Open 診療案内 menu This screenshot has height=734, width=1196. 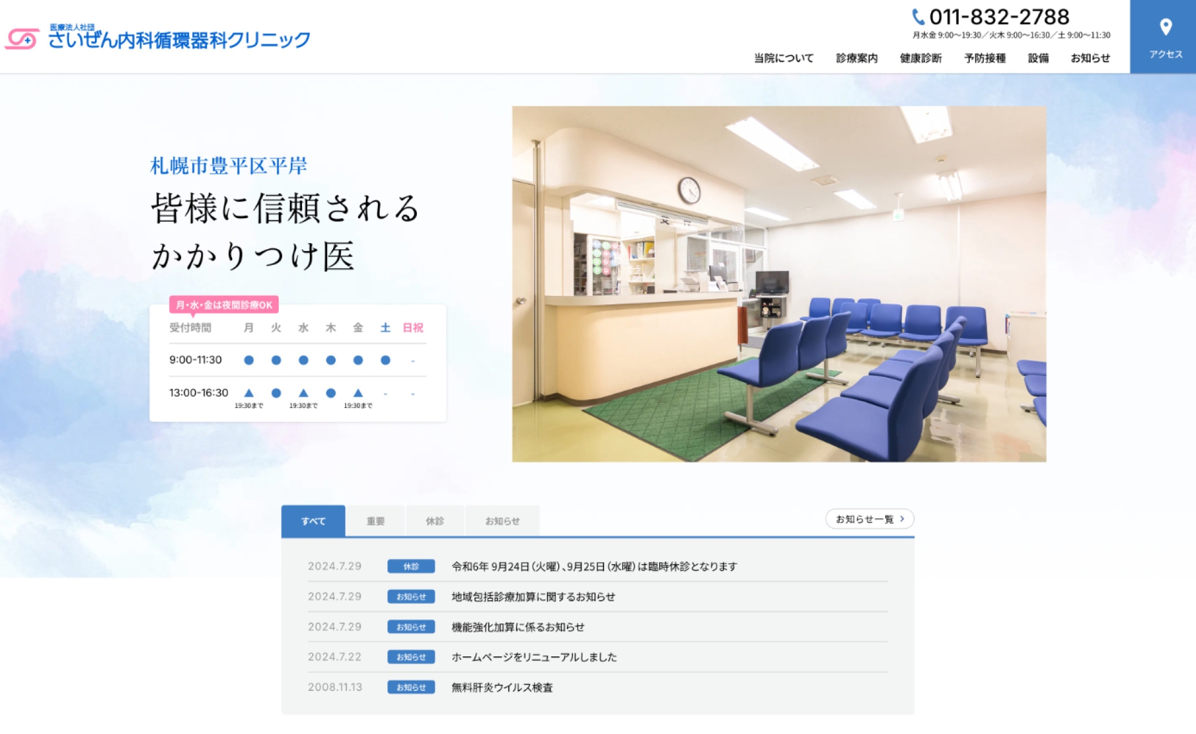856,58
